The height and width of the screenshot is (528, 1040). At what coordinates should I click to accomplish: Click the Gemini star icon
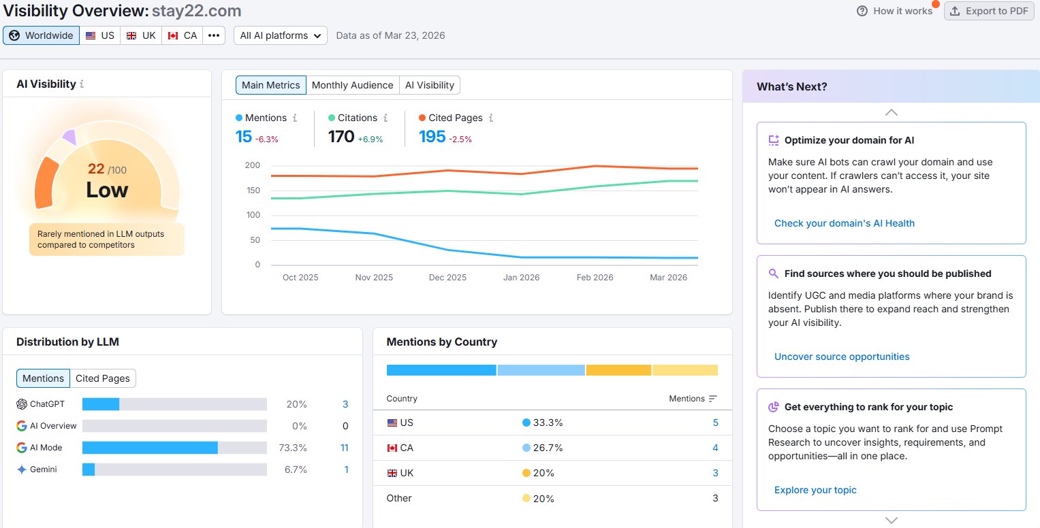(x=22, y=469)
